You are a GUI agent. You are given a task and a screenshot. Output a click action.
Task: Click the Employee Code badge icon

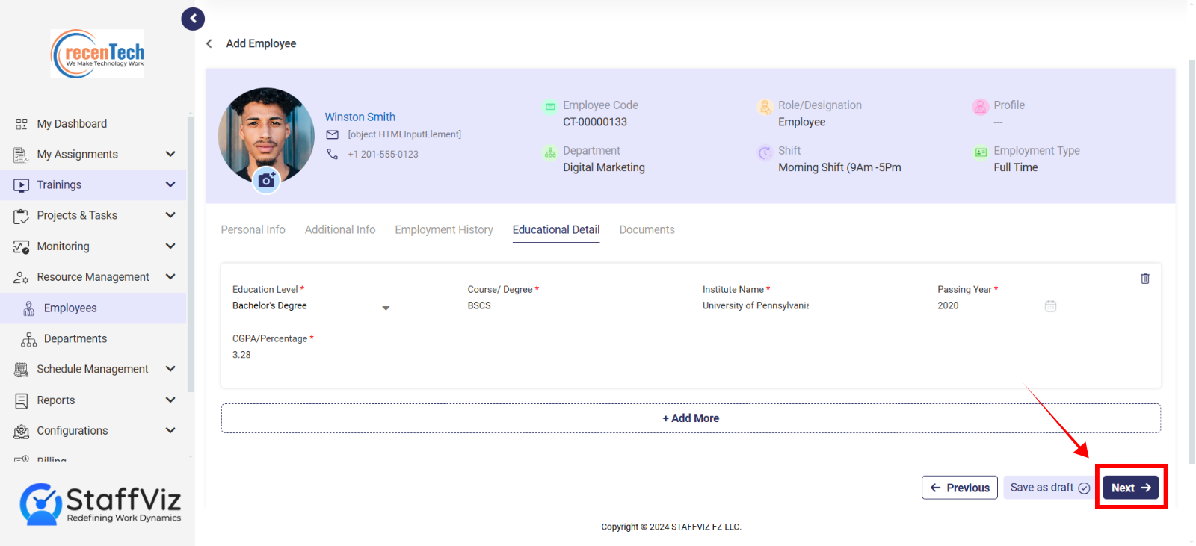(550, 107)
